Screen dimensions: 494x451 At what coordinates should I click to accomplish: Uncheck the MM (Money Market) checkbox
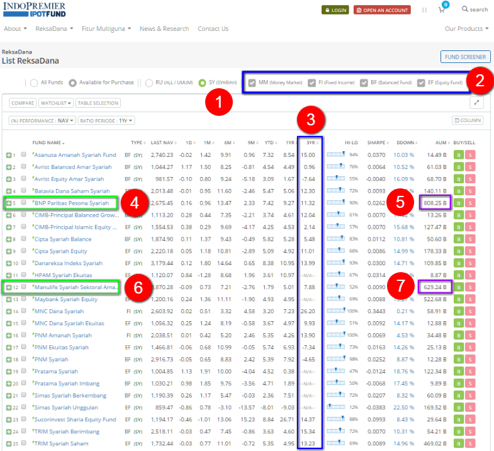[x=252, y=83]
